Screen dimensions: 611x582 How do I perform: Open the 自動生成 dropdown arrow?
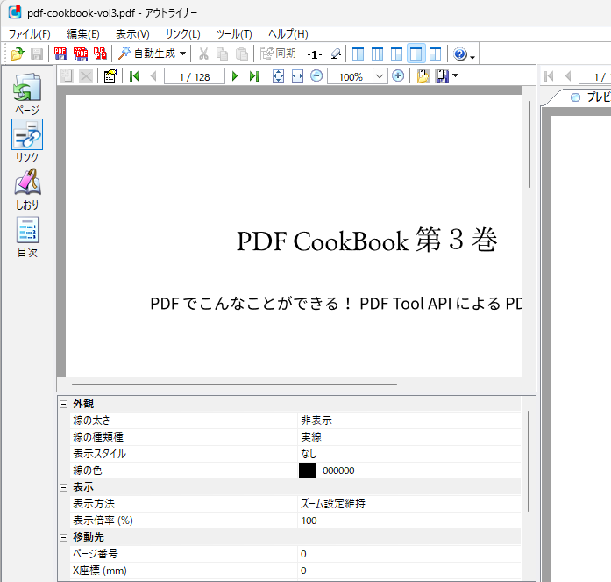(182, 54)
